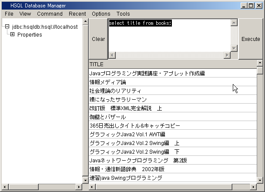The width and height of the screenshot is (265, 192).
Task: Select row '改訂版 標準XML完全解説 上'
Action: 173,108
